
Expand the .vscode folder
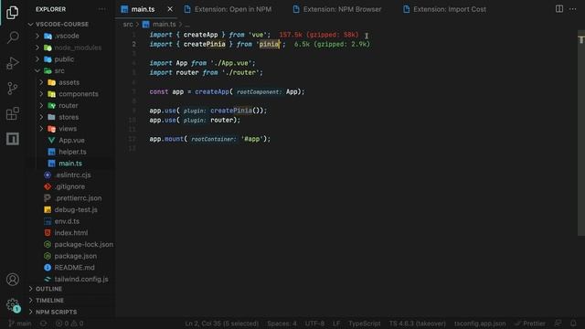pyautogui.click(x=37, y=36)
